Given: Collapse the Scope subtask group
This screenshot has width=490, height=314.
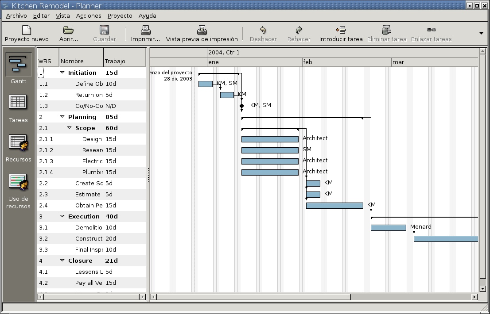Looking at the screenshot, I should 70,128.
